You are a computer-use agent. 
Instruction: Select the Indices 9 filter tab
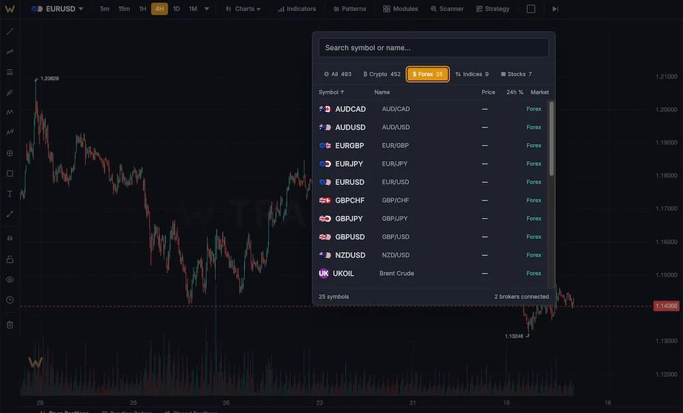point(472,74)
